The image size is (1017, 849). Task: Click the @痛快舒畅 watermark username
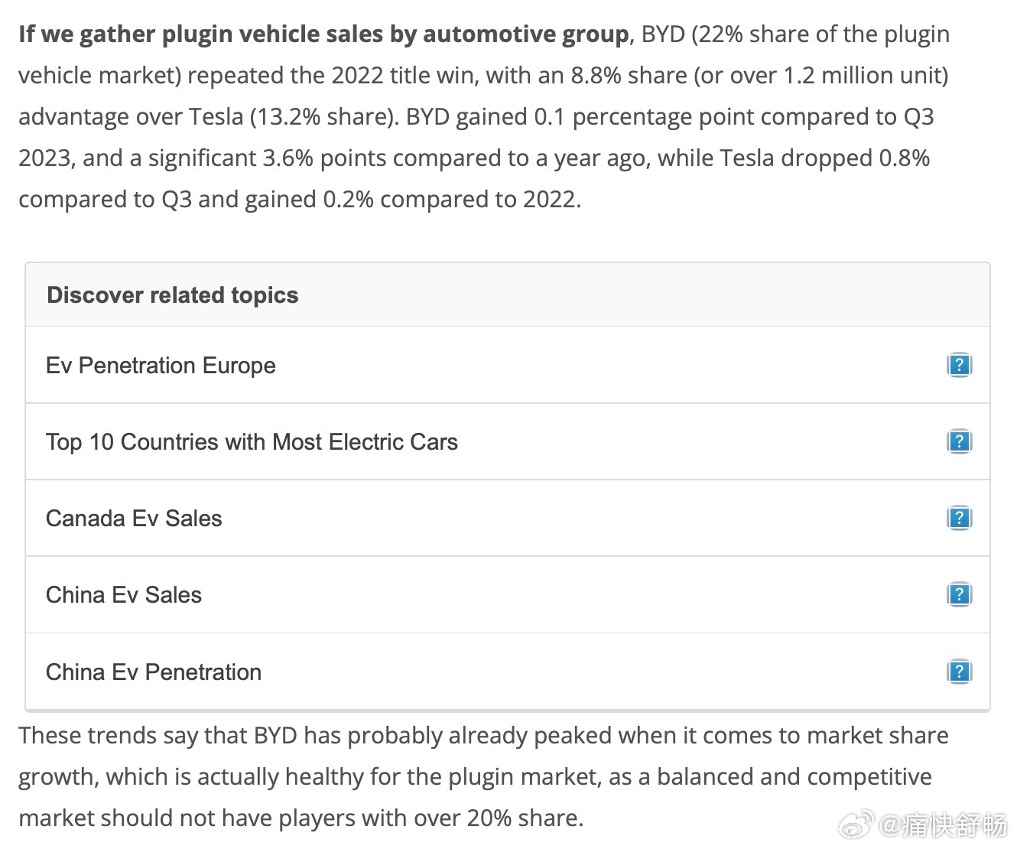(943, 826)
